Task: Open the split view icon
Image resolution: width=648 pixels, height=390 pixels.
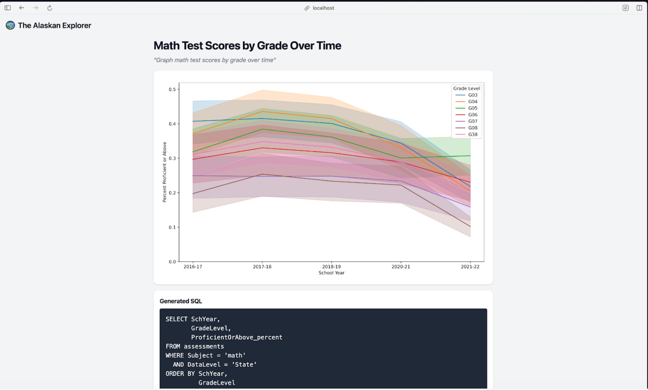Action: (639, 8)
